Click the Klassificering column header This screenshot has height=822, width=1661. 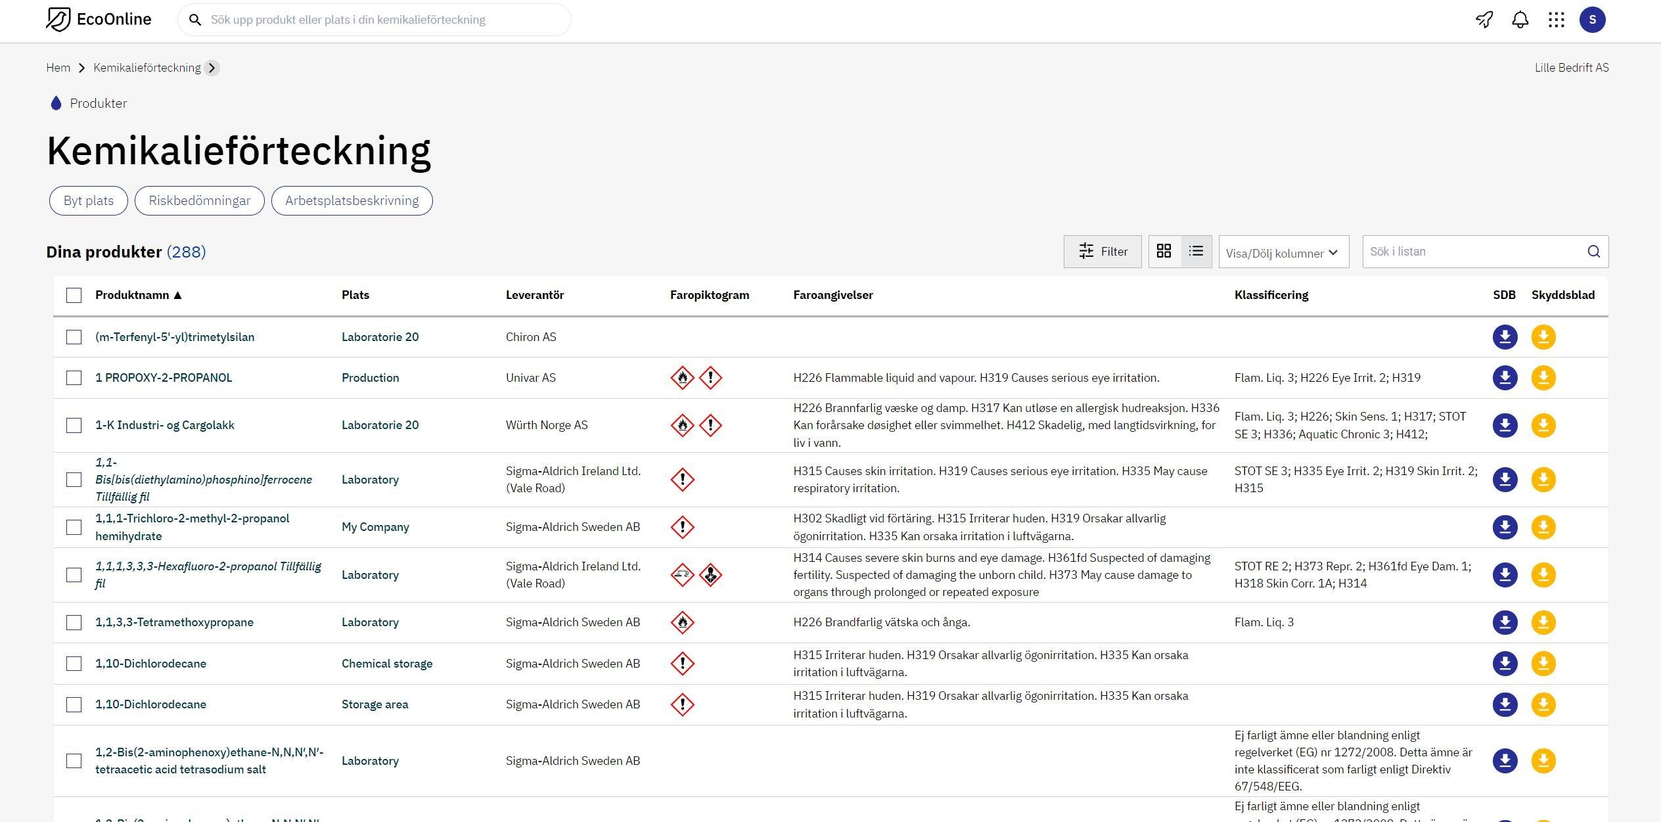click(x=1271, y=295)
